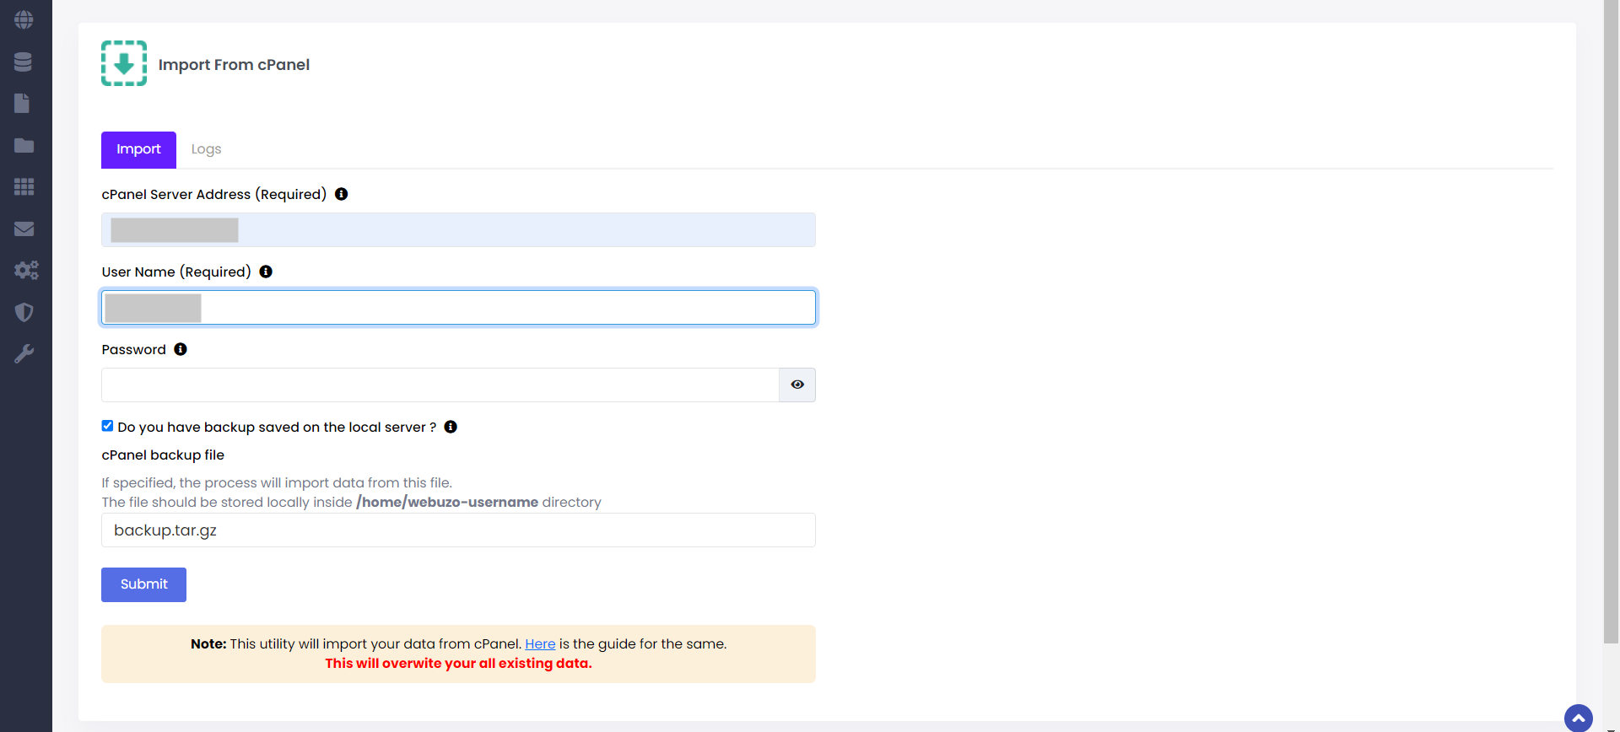Screen dimensions: 1620x732
Task: Toggle password visibility eye icon
Action: pyautogui.click(x=797, y=385)
